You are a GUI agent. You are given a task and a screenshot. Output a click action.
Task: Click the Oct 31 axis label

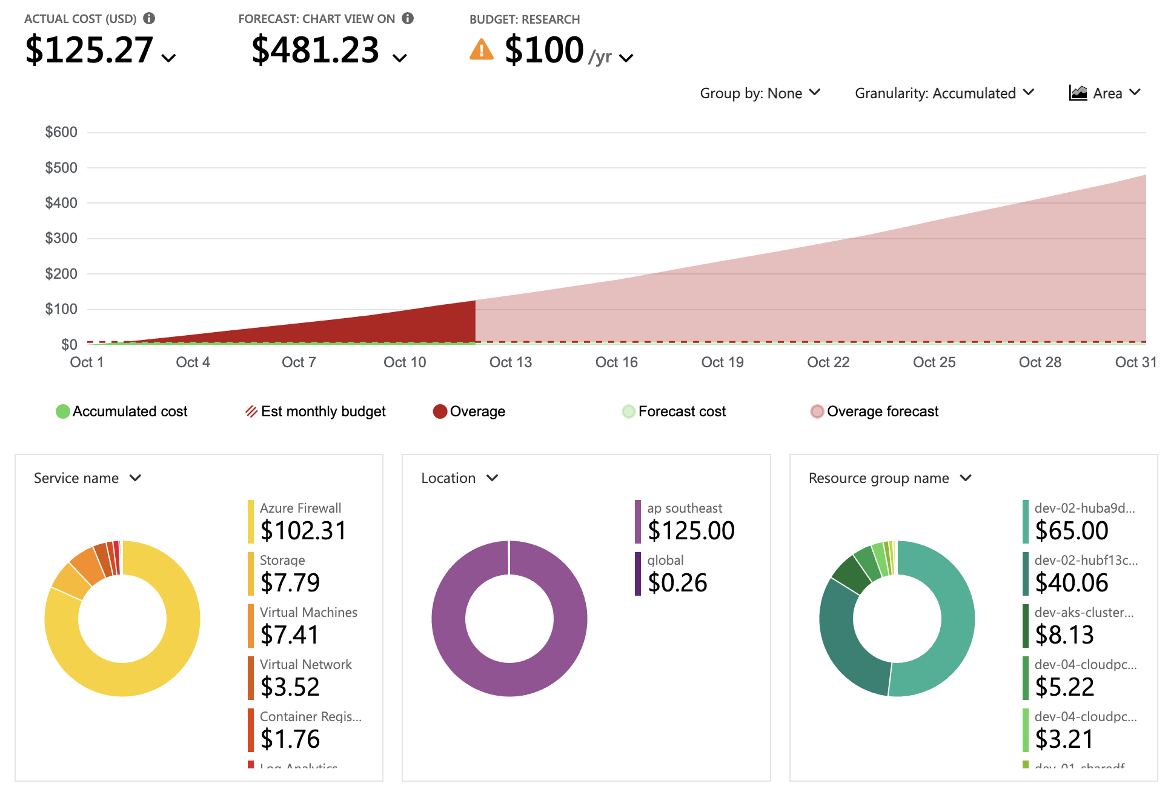(1136, 362)
